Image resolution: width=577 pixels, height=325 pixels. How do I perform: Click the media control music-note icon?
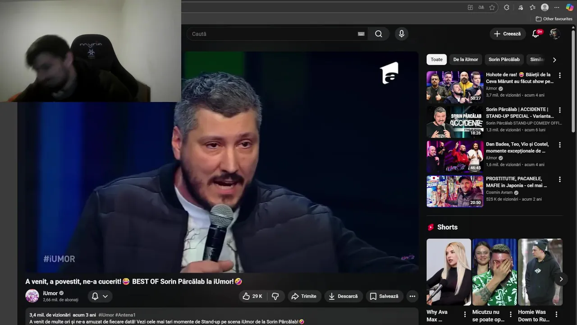pos(521,7)
